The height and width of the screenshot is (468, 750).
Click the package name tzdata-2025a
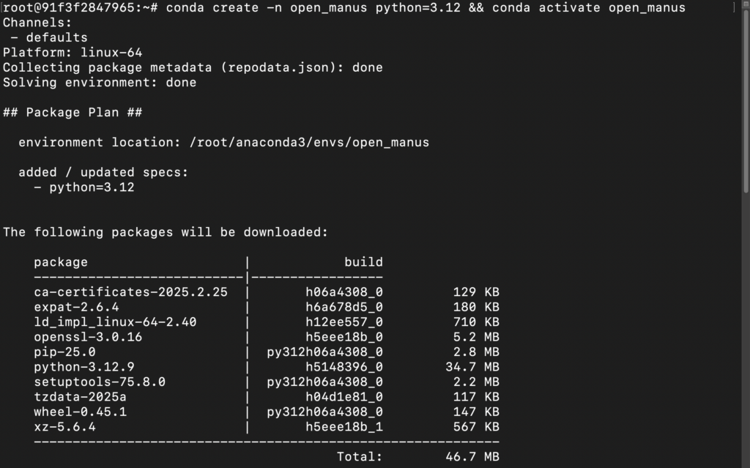[81, 397]
